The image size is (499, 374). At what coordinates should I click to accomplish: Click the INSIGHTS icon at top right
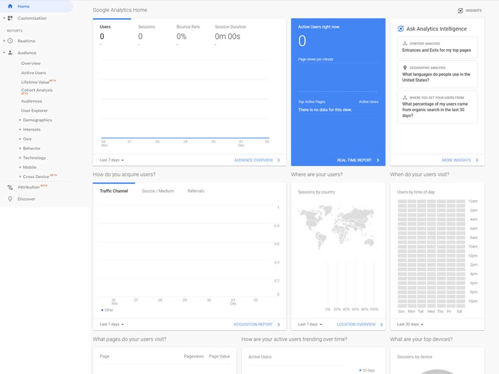tap(460, 9)
